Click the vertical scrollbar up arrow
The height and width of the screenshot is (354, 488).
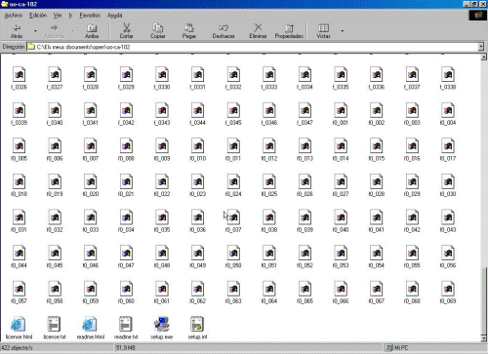click(484, 57)
